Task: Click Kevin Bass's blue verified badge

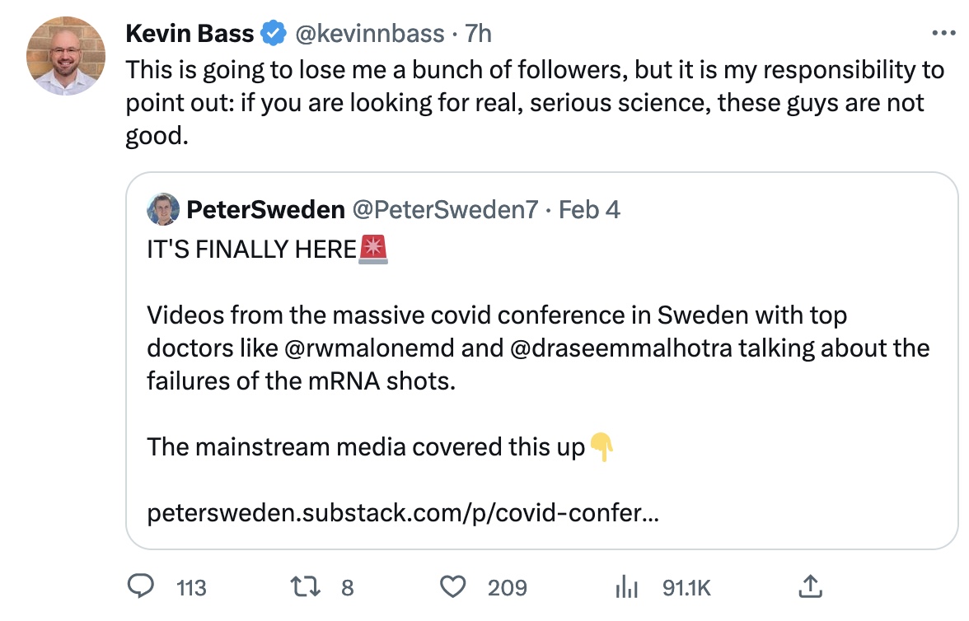Action: [x=274, y=34]
